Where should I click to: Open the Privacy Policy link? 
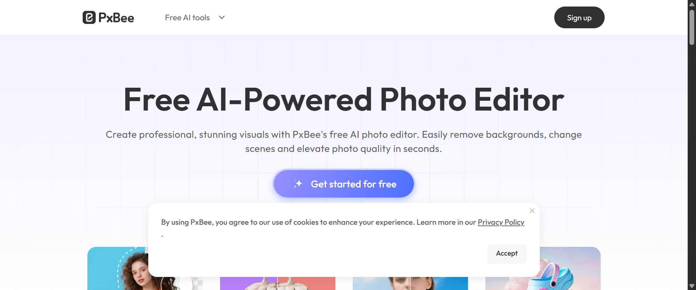[501, 222]
